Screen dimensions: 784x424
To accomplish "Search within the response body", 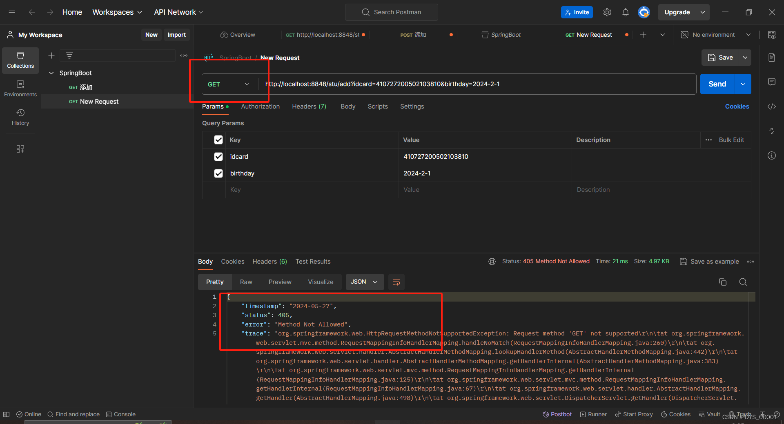I will pos(743,282).
